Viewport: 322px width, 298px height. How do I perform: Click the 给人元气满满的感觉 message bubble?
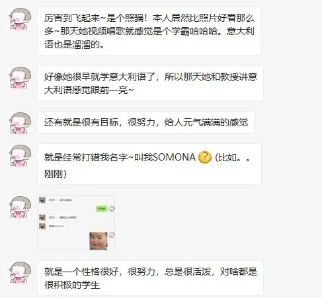point(145,122)
